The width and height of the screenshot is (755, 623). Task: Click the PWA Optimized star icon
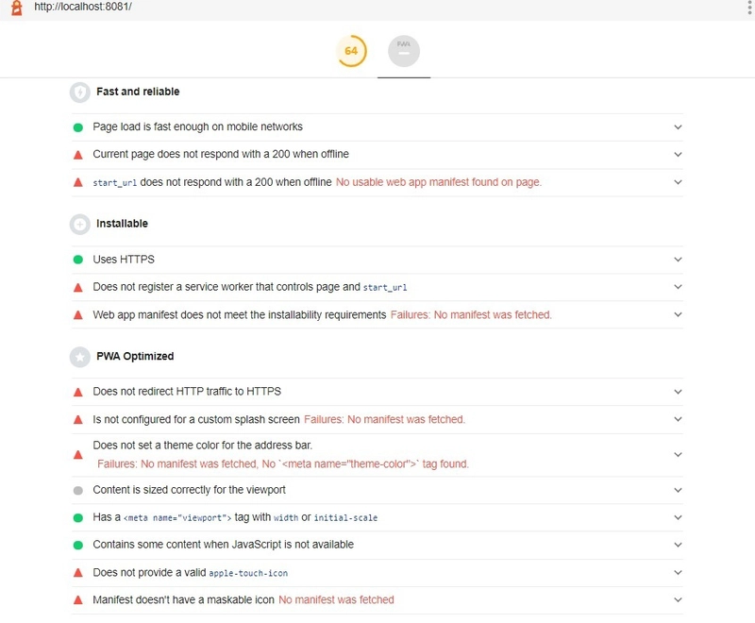coord(79,357)
